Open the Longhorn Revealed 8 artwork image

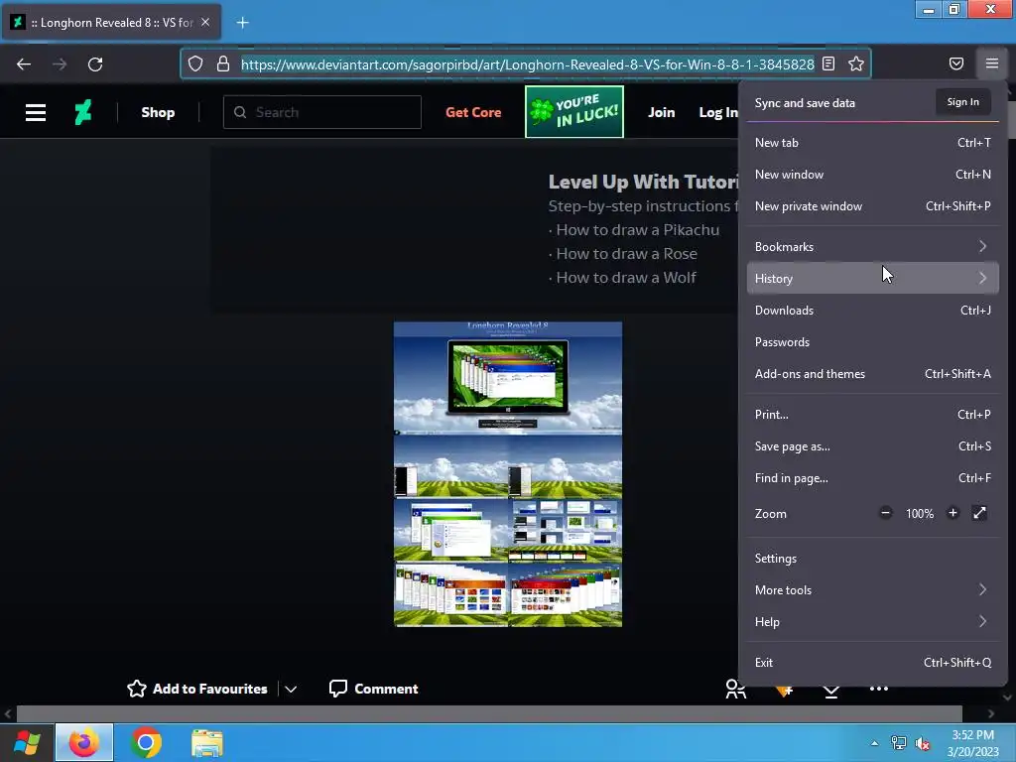pyautogui.click(x=508, y=474)
